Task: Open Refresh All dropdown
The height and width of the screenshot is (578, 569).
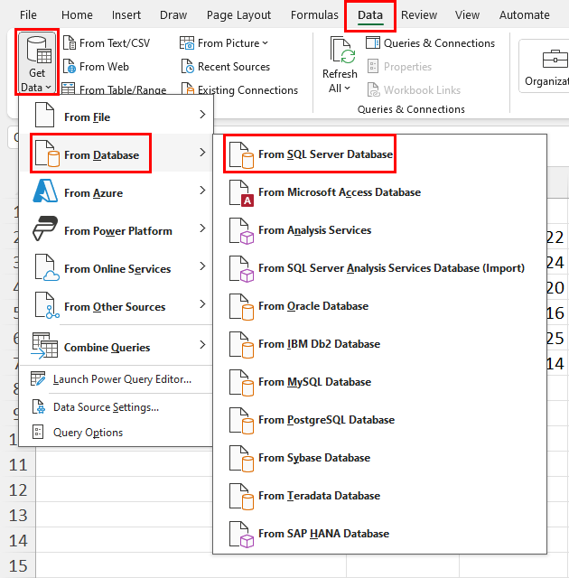Action: point(340,65)
